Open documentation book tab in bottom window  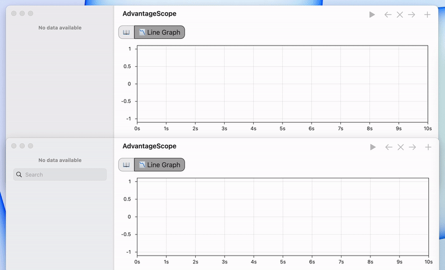(x=126, y=164)
